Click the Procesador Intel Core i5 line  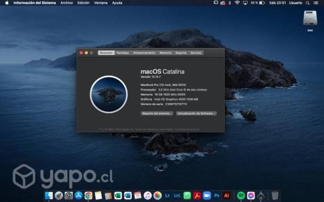(x=174, y=90)
